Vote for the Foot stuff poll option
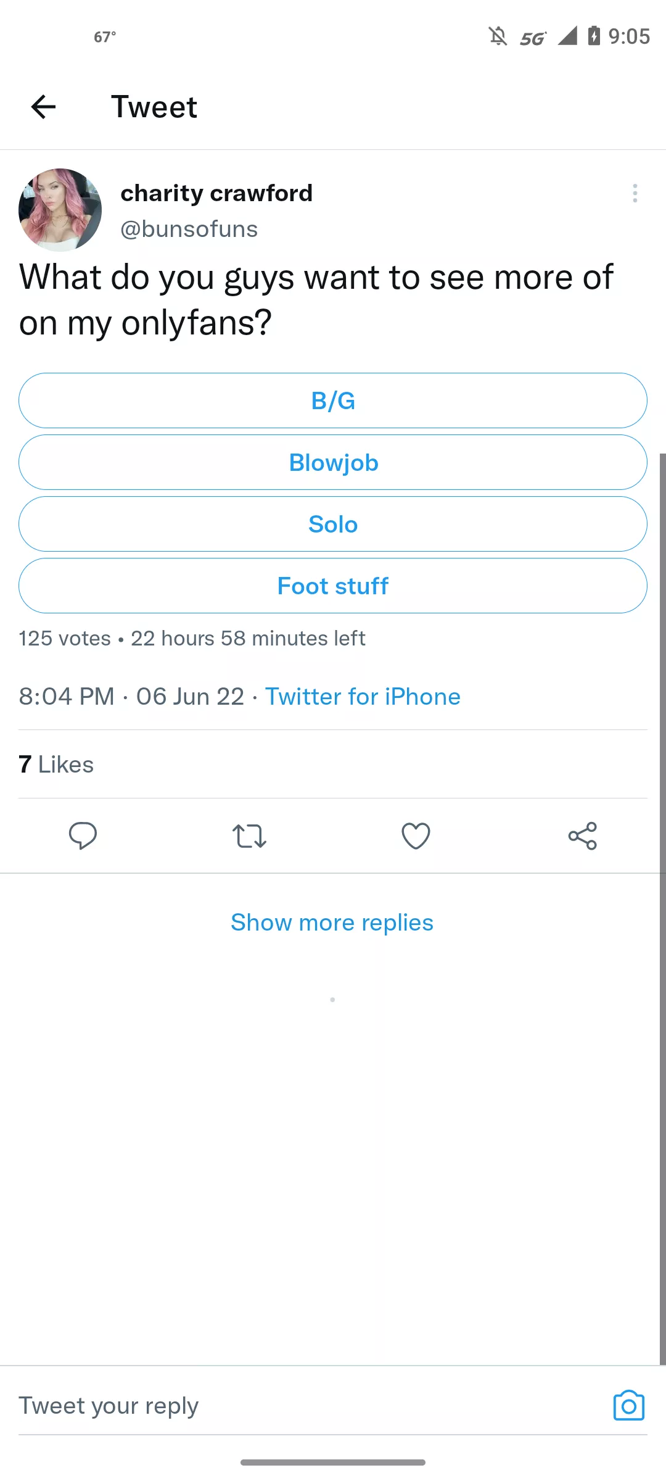Image resolution: width=666 pixels, height=1481 pixels. click(333, 586)
